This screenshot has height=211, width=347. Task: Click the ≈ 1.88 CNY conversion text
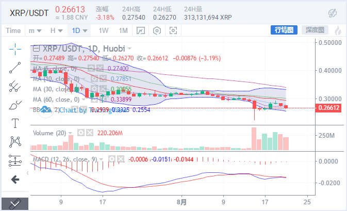click(72, 17)
